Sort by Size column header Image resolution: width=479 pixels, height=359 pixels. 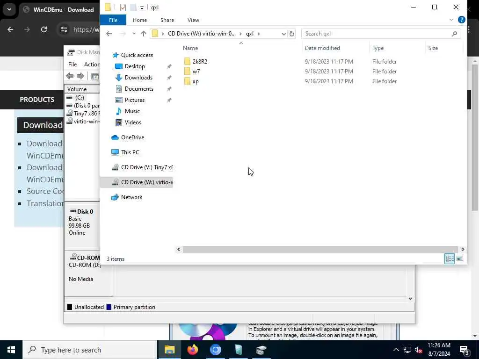(x=433, y=48)
